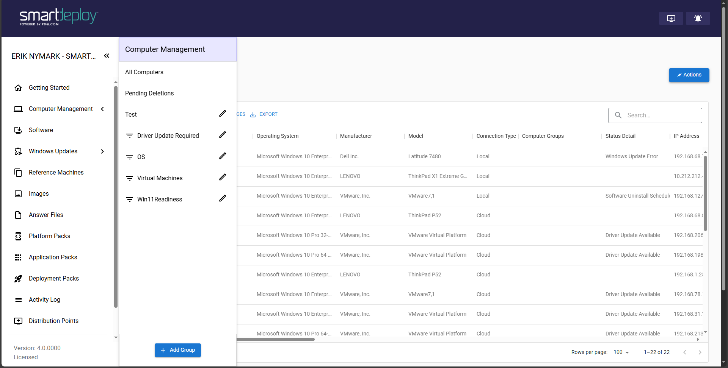This screenshot has height=368, width=728.
Task: Select the Deployment Packs rocket icon
Action: (x=18, y=278)
